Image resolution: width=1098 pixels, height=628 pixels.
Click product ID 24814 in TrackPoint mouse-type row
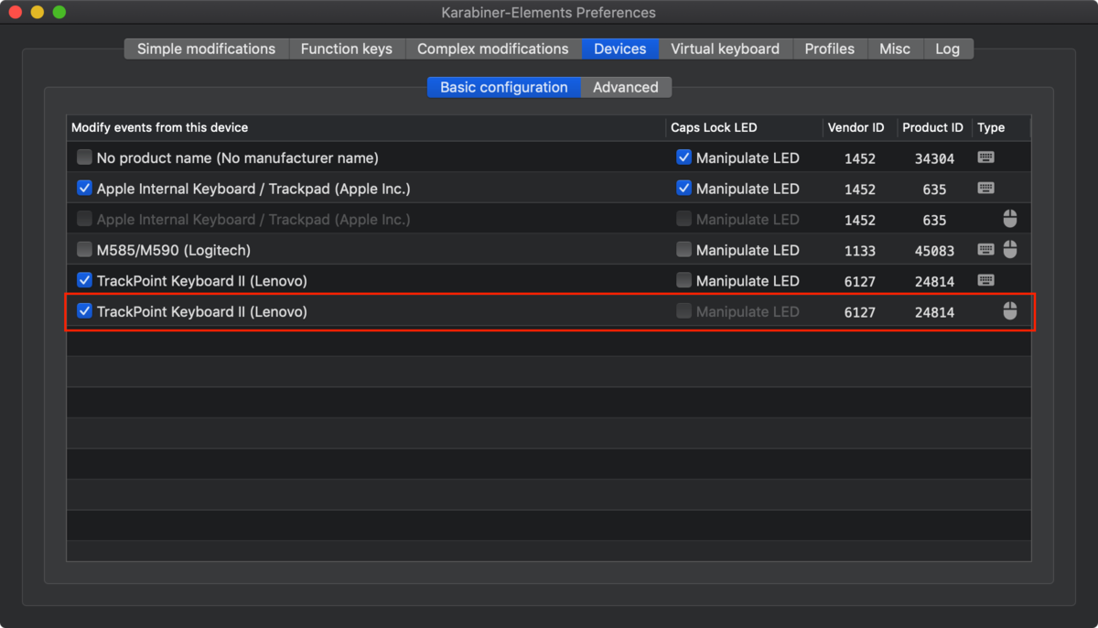(934, 312)
